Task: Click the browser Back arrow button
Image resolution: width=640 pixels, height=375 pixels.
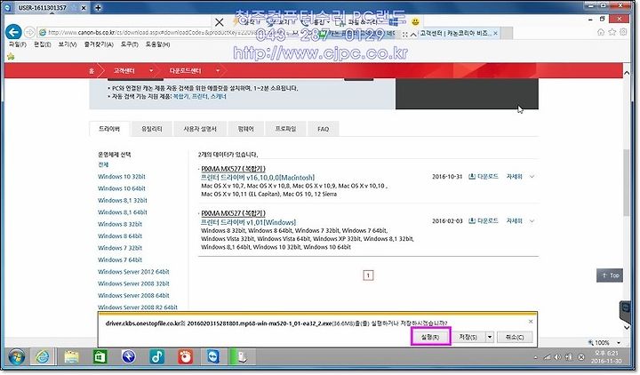Action: click(x=13, y=32)
